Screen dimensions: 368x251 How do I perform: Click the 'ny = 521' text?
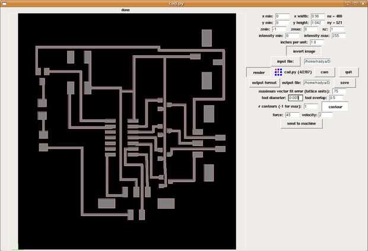pos(335,23)
